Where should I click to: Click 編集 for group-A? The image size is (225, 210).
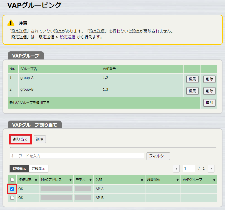192,79
